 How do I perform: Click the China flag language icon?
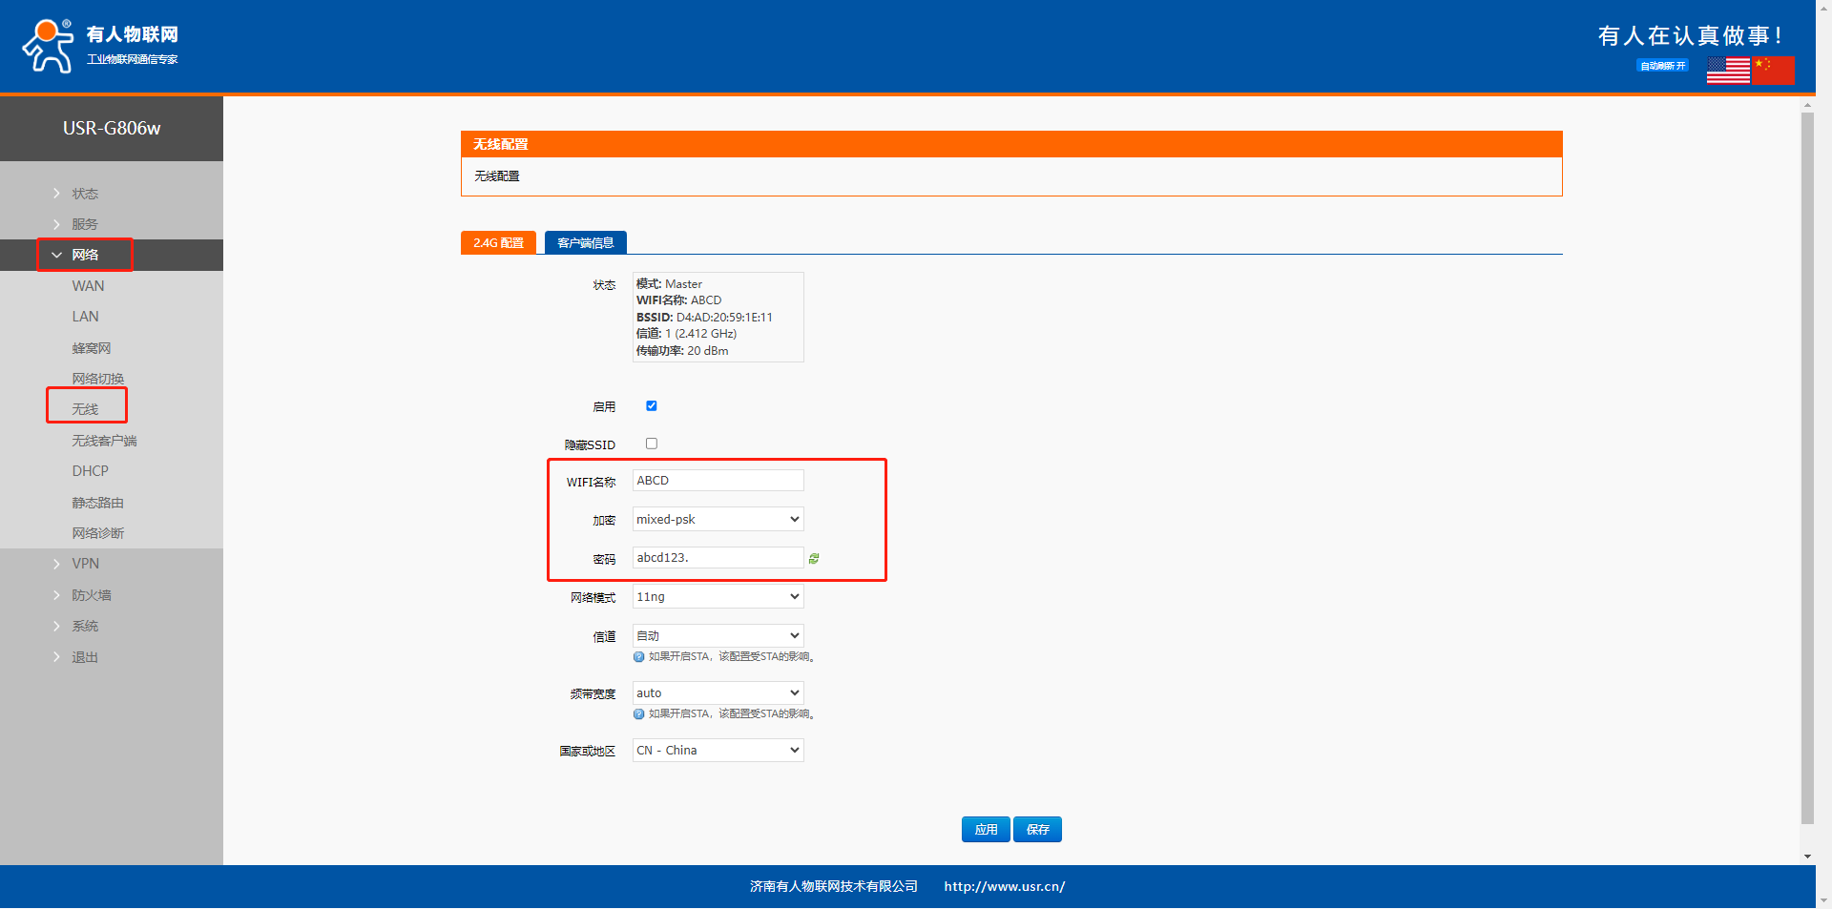click(1773, 71)
